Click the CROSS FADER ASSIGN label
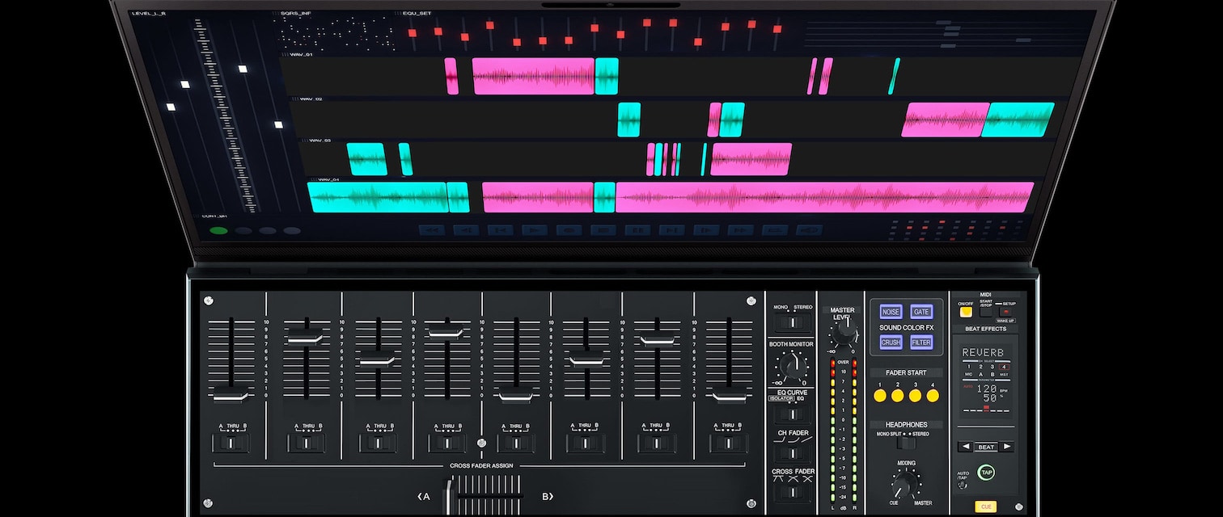 (x=481, y=466)
